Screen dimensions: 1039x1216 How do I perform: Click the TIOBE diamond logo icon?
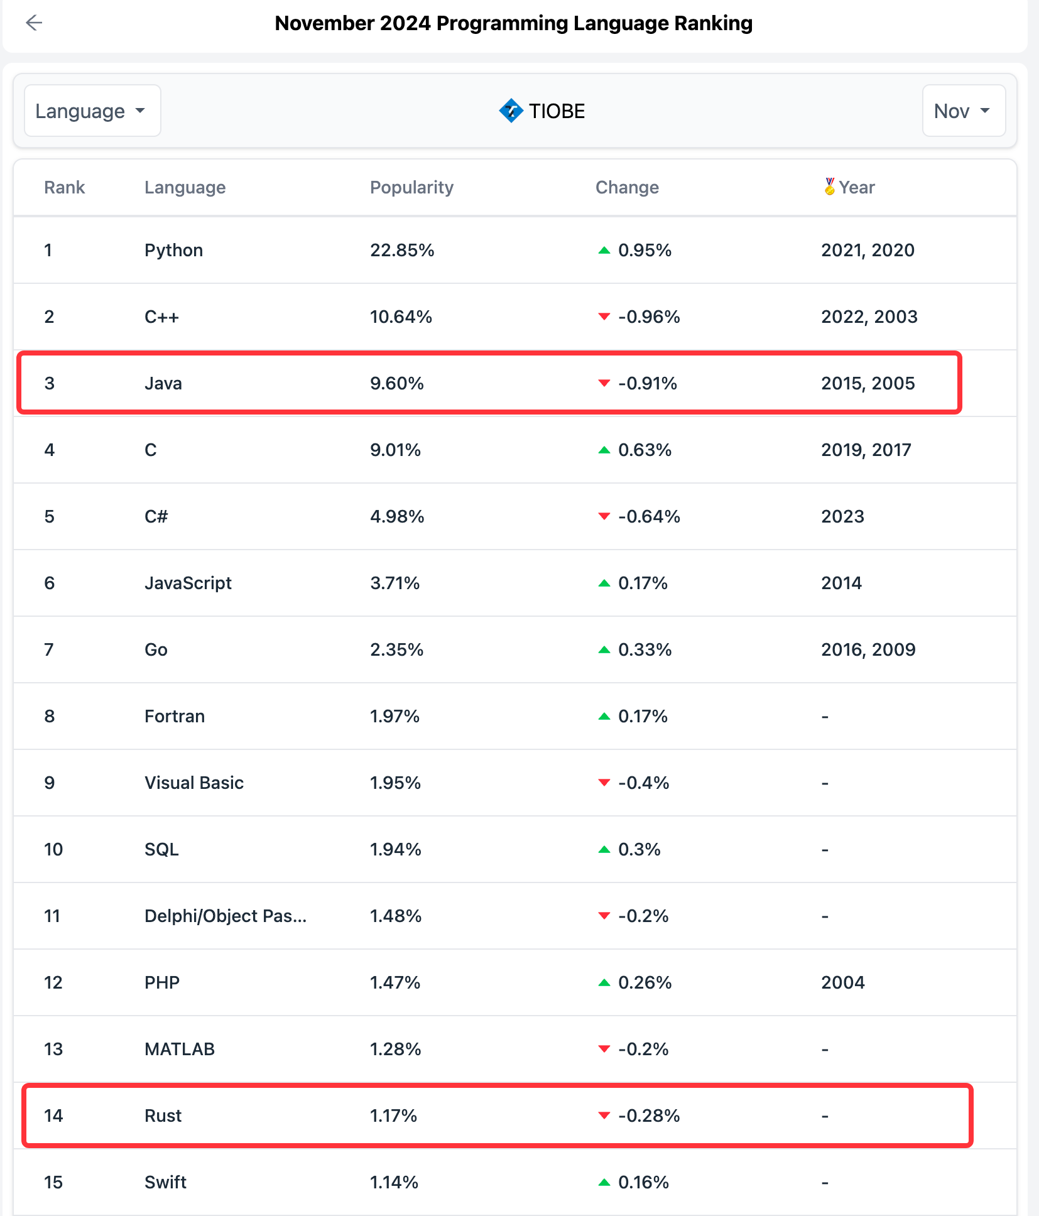click(x=511, y=111)
